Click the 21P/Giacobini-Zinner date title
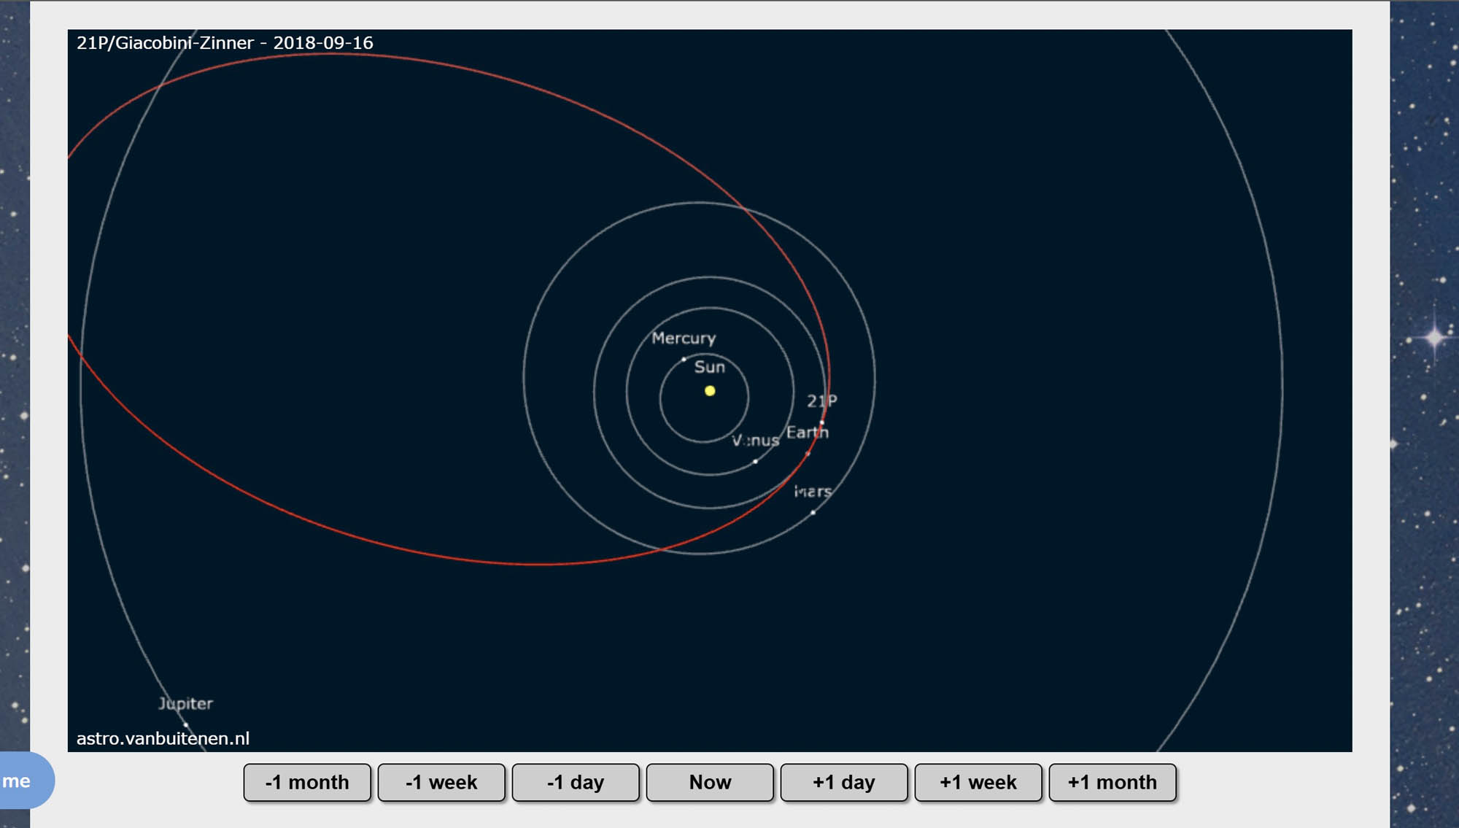This screenshot has width=1459, height=828. 225,43
